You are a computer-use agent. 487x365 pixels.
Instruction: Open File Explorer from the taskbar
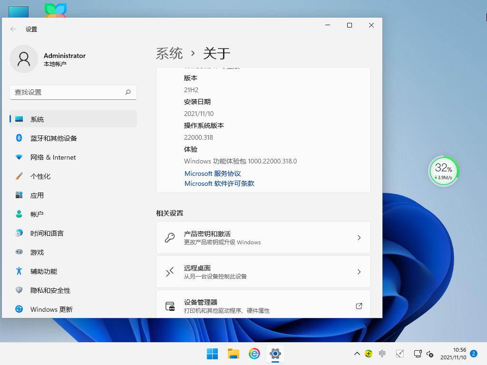tap(233, 353)
